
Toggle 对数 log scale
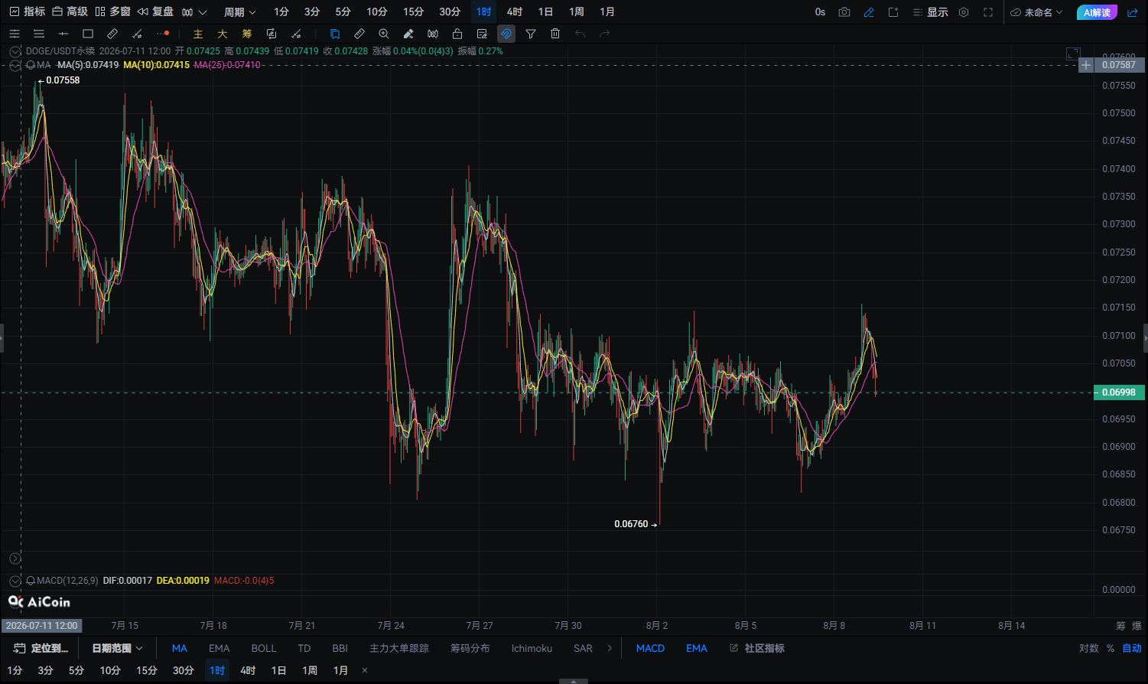[1089, 648]
